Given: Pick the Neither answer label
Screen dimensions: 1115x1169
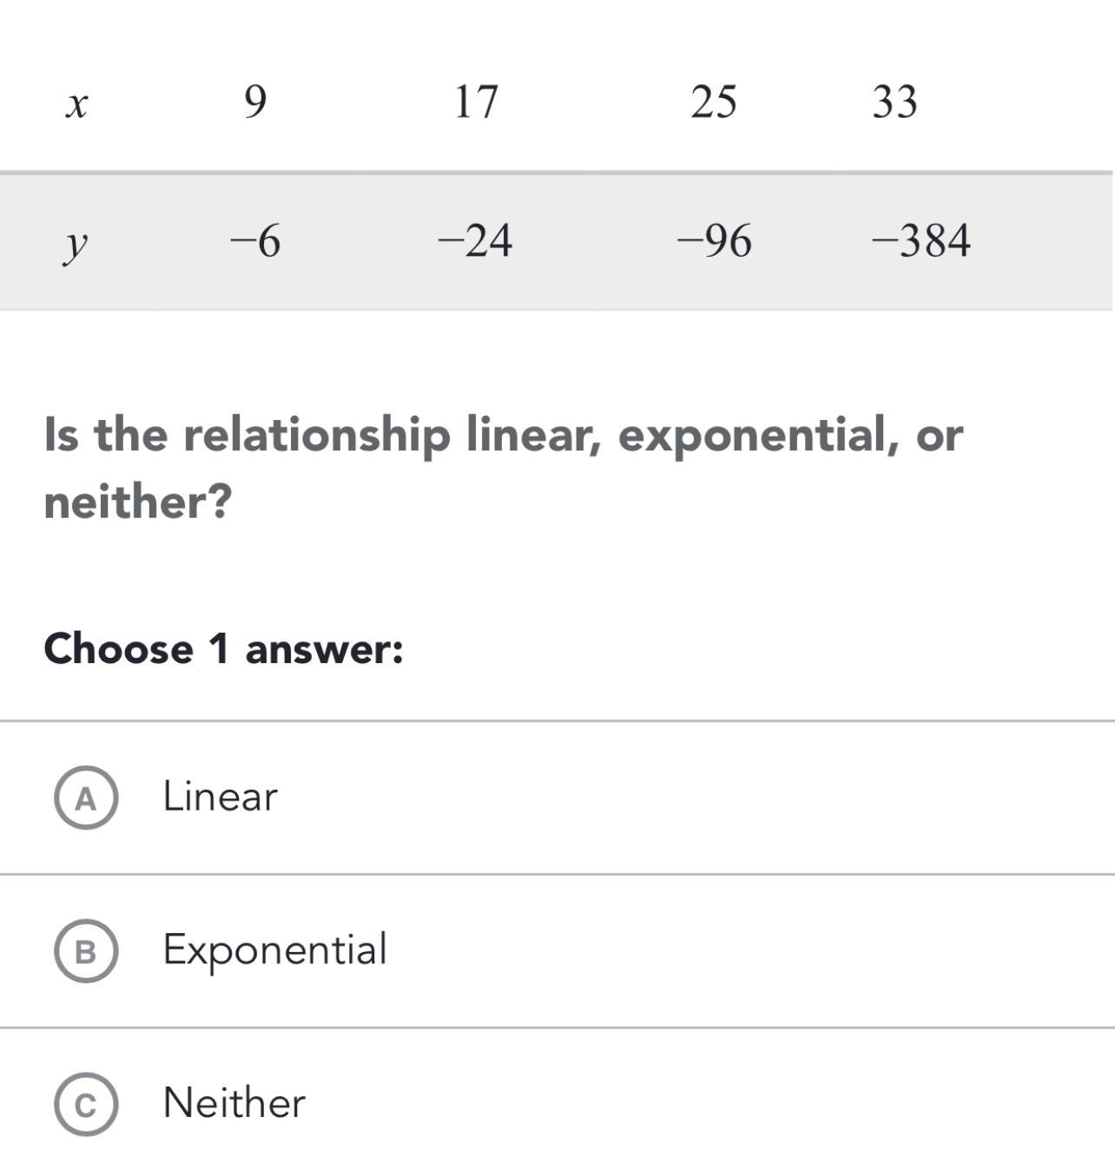Looking at the screenshot, I should (234, 1103).
